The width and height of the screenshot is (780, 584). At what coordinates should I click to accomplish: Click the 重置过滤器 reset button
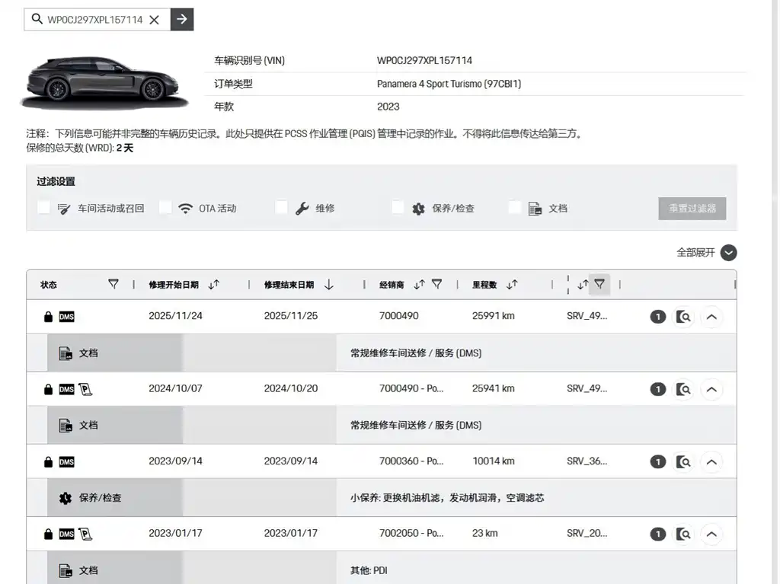(692, 209)
